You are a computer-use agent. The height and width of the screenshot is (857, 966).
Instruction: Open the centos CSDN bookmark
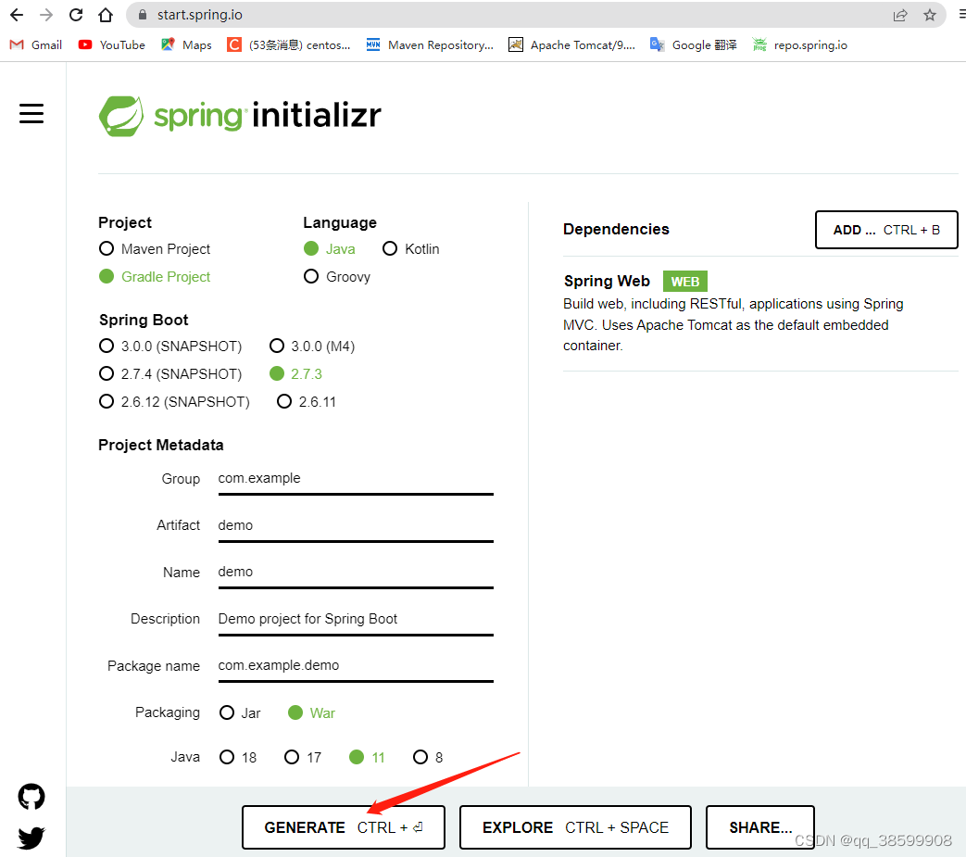[x=288, y=45]
